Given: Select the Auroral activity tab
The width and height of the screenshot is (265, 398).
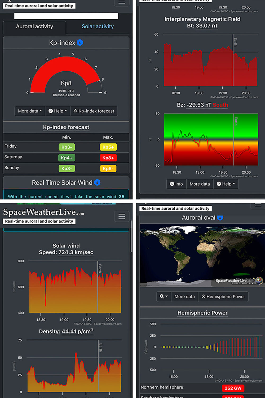Looking at the screenshot, I should click(x=34, y=27).
